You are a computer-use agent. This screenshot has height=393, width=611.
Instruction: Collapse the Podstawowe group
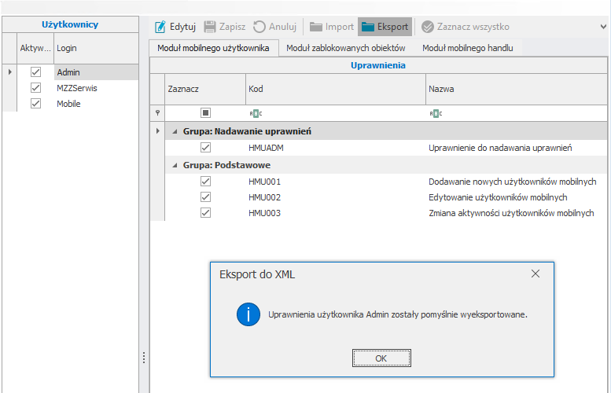tap(175, 165)
